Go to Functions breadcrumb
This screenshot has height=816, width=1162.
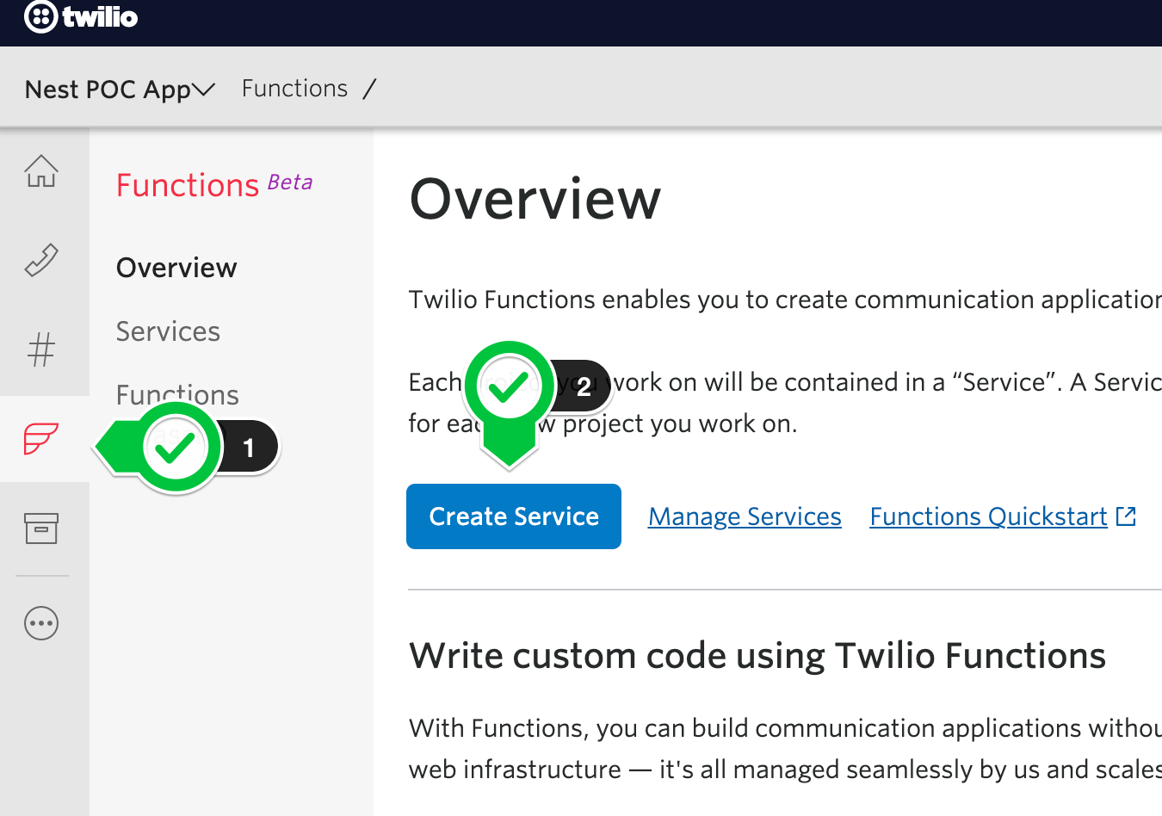click(294, 89)
